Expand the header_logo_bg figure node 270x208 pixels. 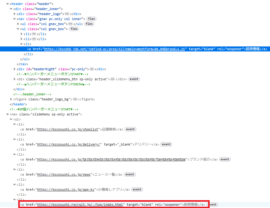(x=11, y=99)
